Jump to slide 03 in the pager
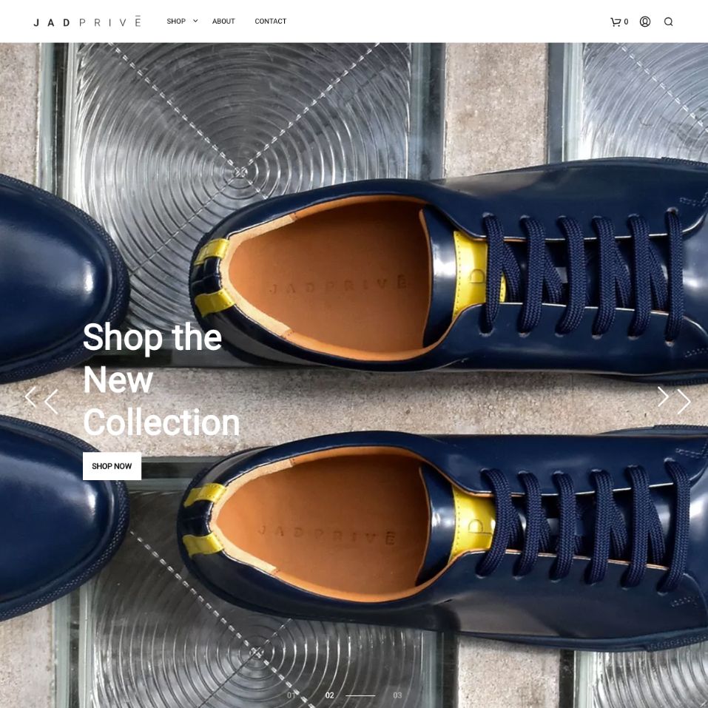The height and width of the screenshot is (708, 708). [x=397, y=695]
